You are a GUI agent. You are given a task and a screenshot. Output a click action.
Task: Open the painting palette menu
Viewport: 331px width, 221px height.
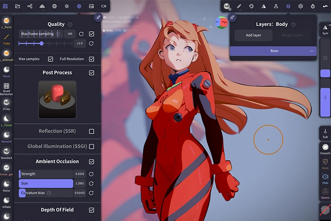[x=251, y=6]
